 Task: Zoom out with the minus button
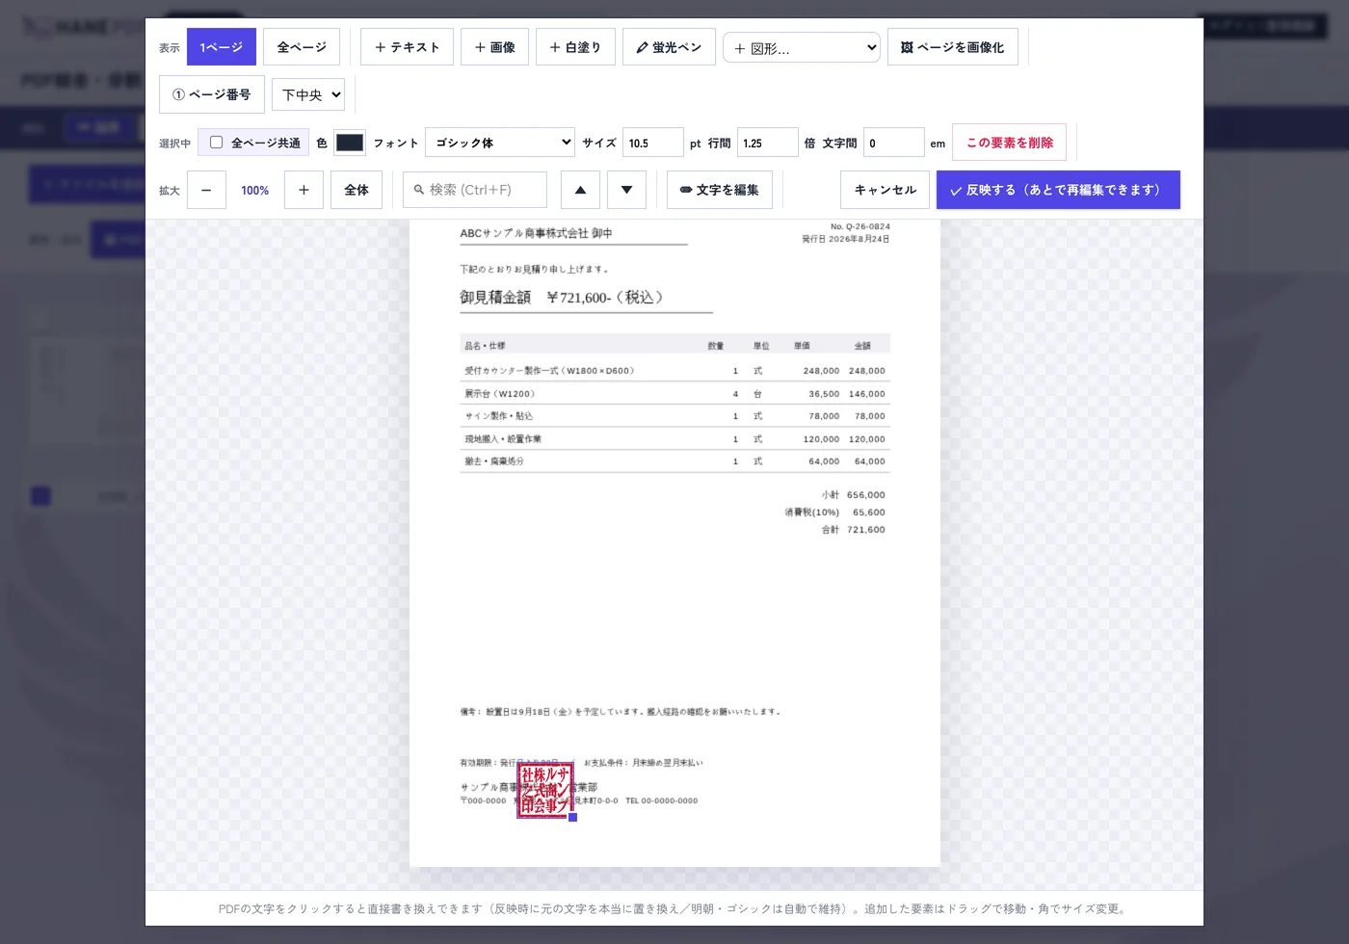[x=206, y=190]
